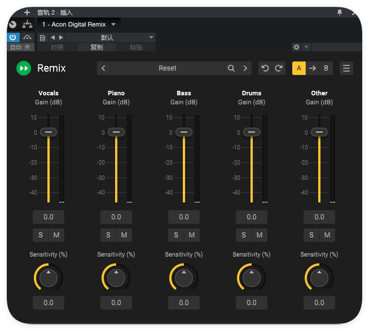Solo the Other stem
This screenshot has height=331, width=369.
pyautogui.click(x=311, y=235)
